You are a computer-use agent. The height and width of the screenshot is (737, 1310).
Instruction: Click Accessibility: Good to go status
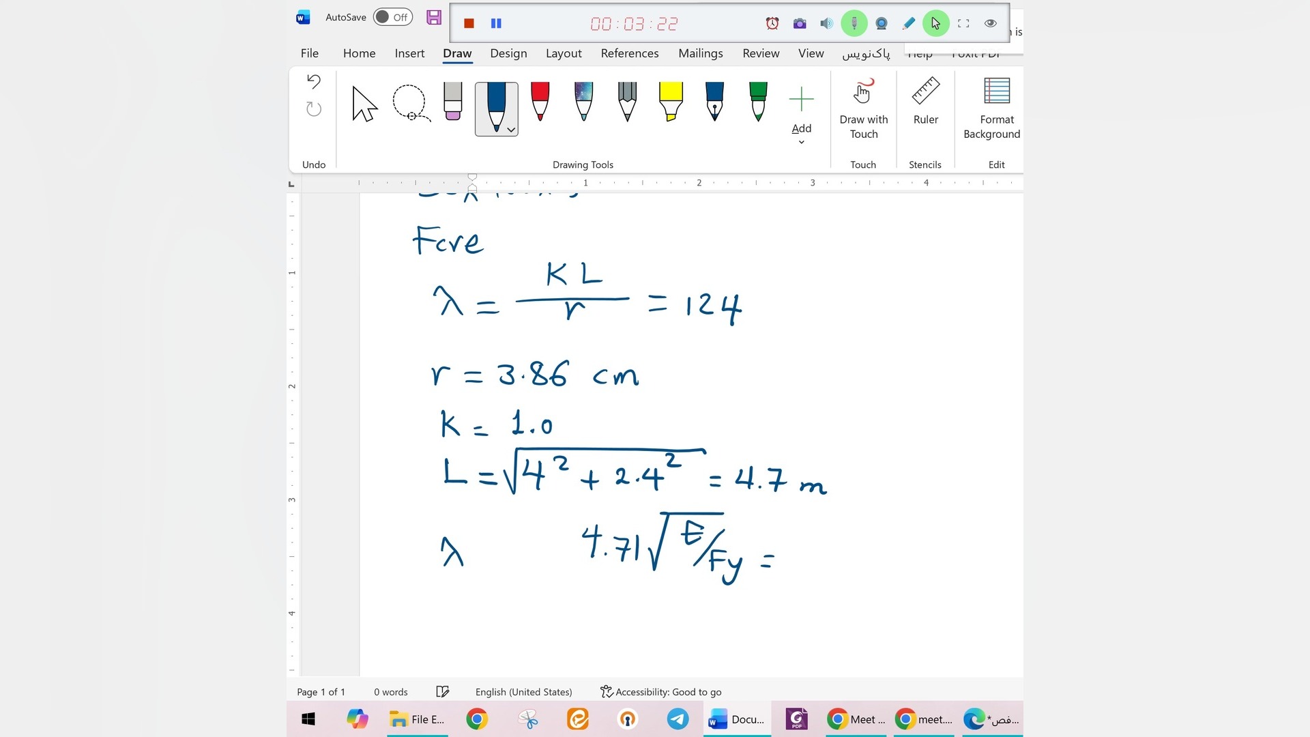coord(660,692)
